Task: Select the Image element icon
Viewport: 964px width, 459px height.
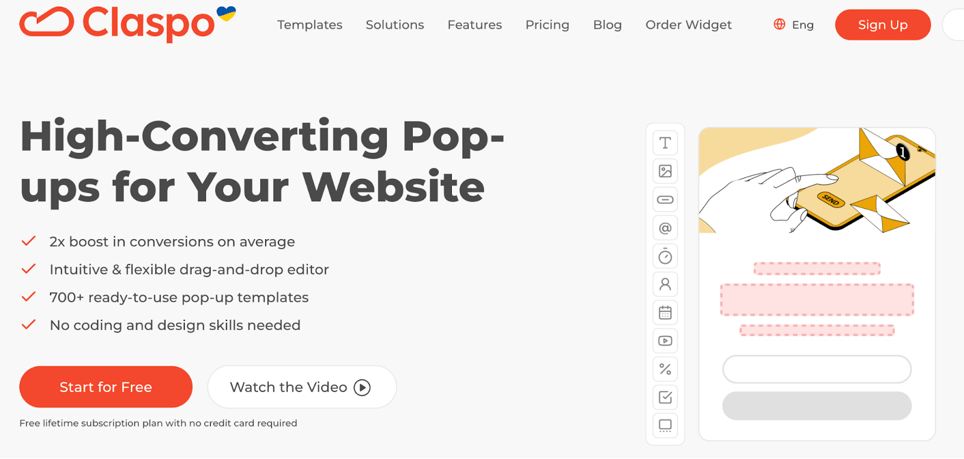Action: pos(665,171)
